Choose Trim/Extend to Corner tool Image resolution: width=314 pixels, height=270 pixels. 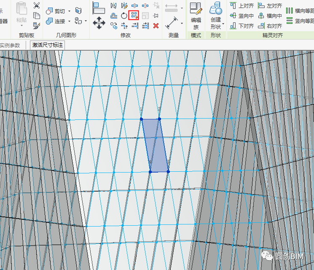click(124, 26)
